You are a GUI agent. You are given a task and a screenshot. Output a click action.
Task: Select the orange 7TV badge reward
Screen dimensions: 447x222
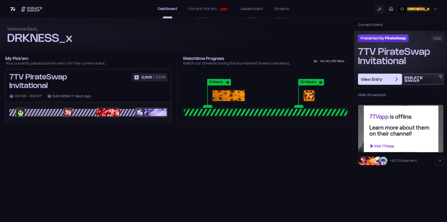(309, 95)
